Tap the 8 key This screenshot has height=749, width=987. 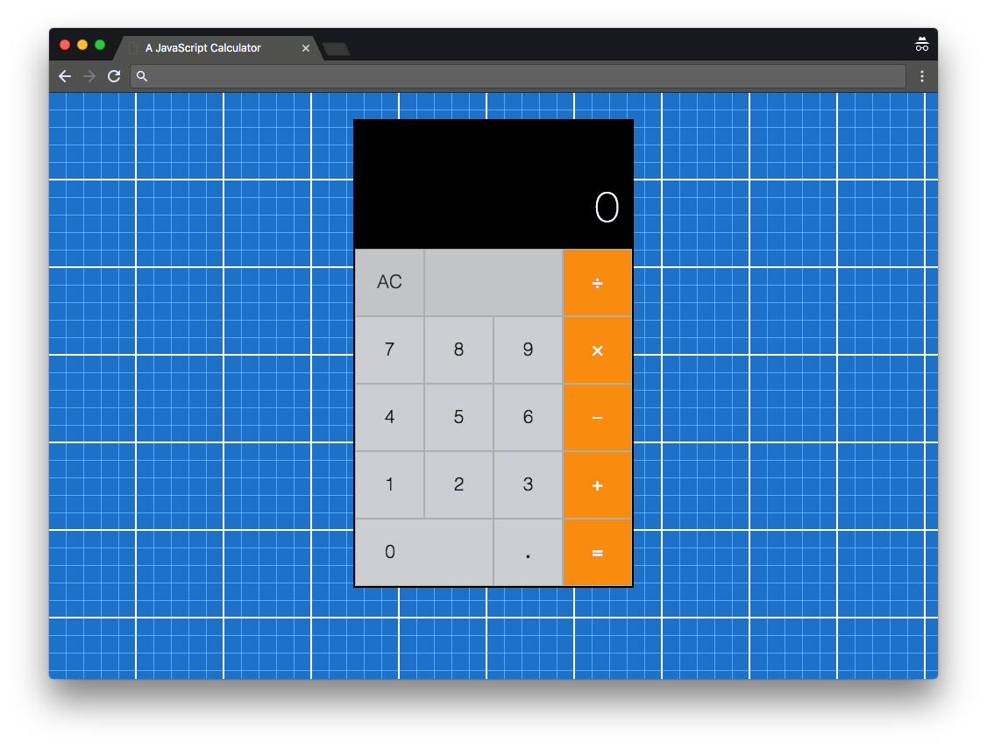point(459,350)
